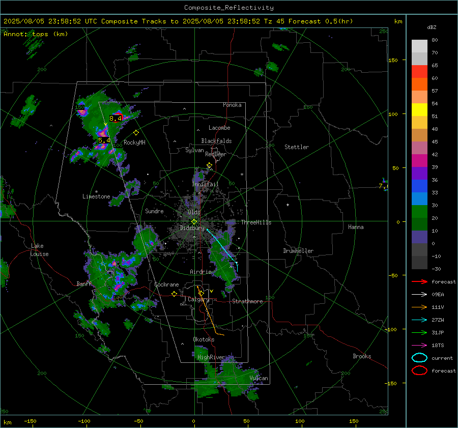
Task: Pick the yellow 51-54 dBZ swatch
Action: [419, 110]
